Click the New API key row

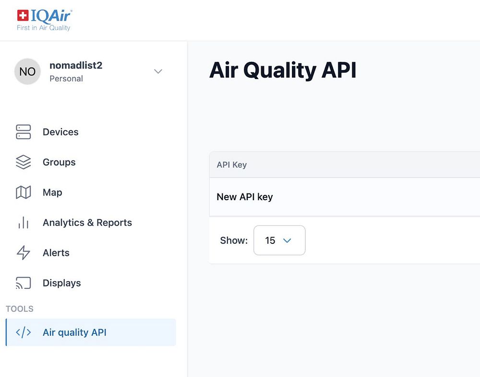pos(345,197)
